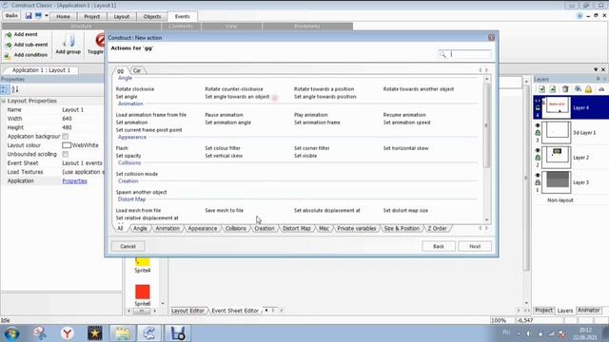Open the star app in taskbar
609x342 pixels.
tap(95, 333)
